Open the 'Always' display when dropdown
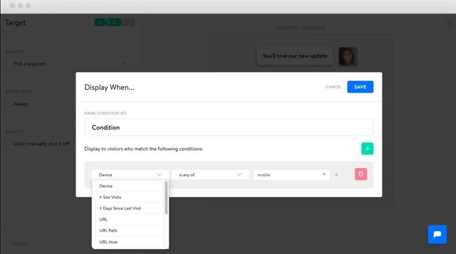The height and width of the screenshot is (254, 456). coord(40,104)
